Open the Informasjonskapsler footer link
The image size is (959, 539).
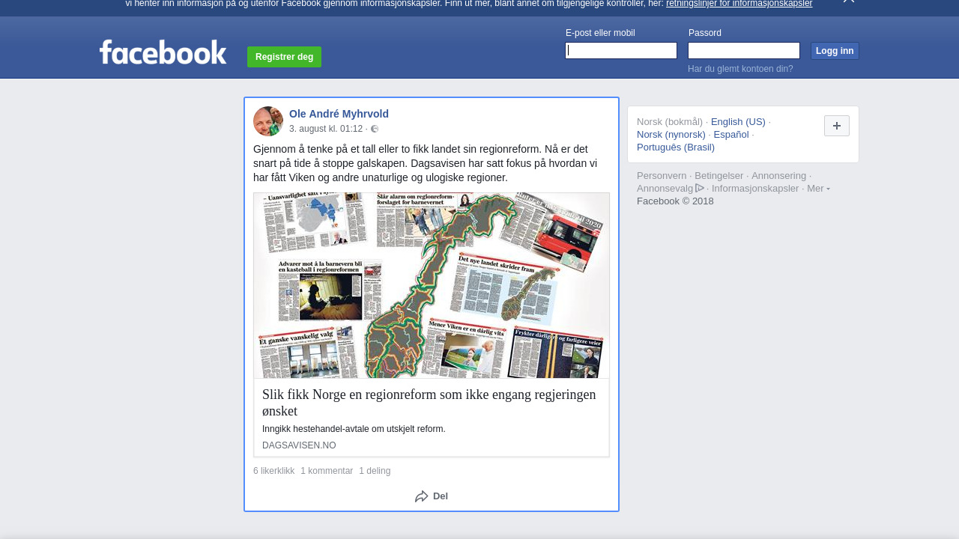755,189
